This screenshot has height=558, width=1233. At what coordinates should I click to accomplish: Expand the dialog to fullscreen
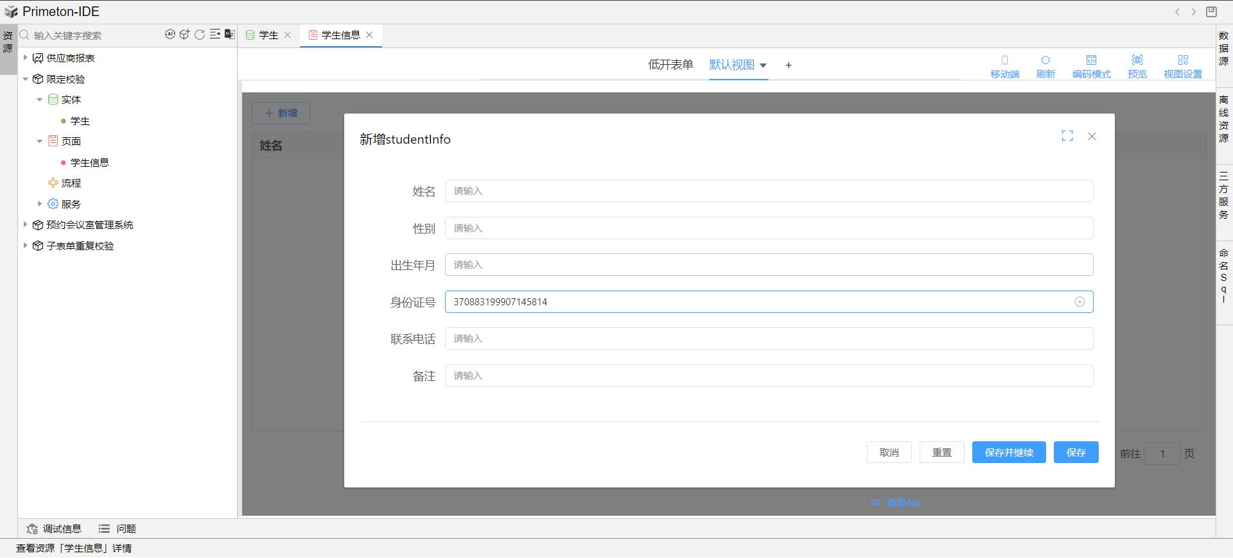(x=1067, y=136)
